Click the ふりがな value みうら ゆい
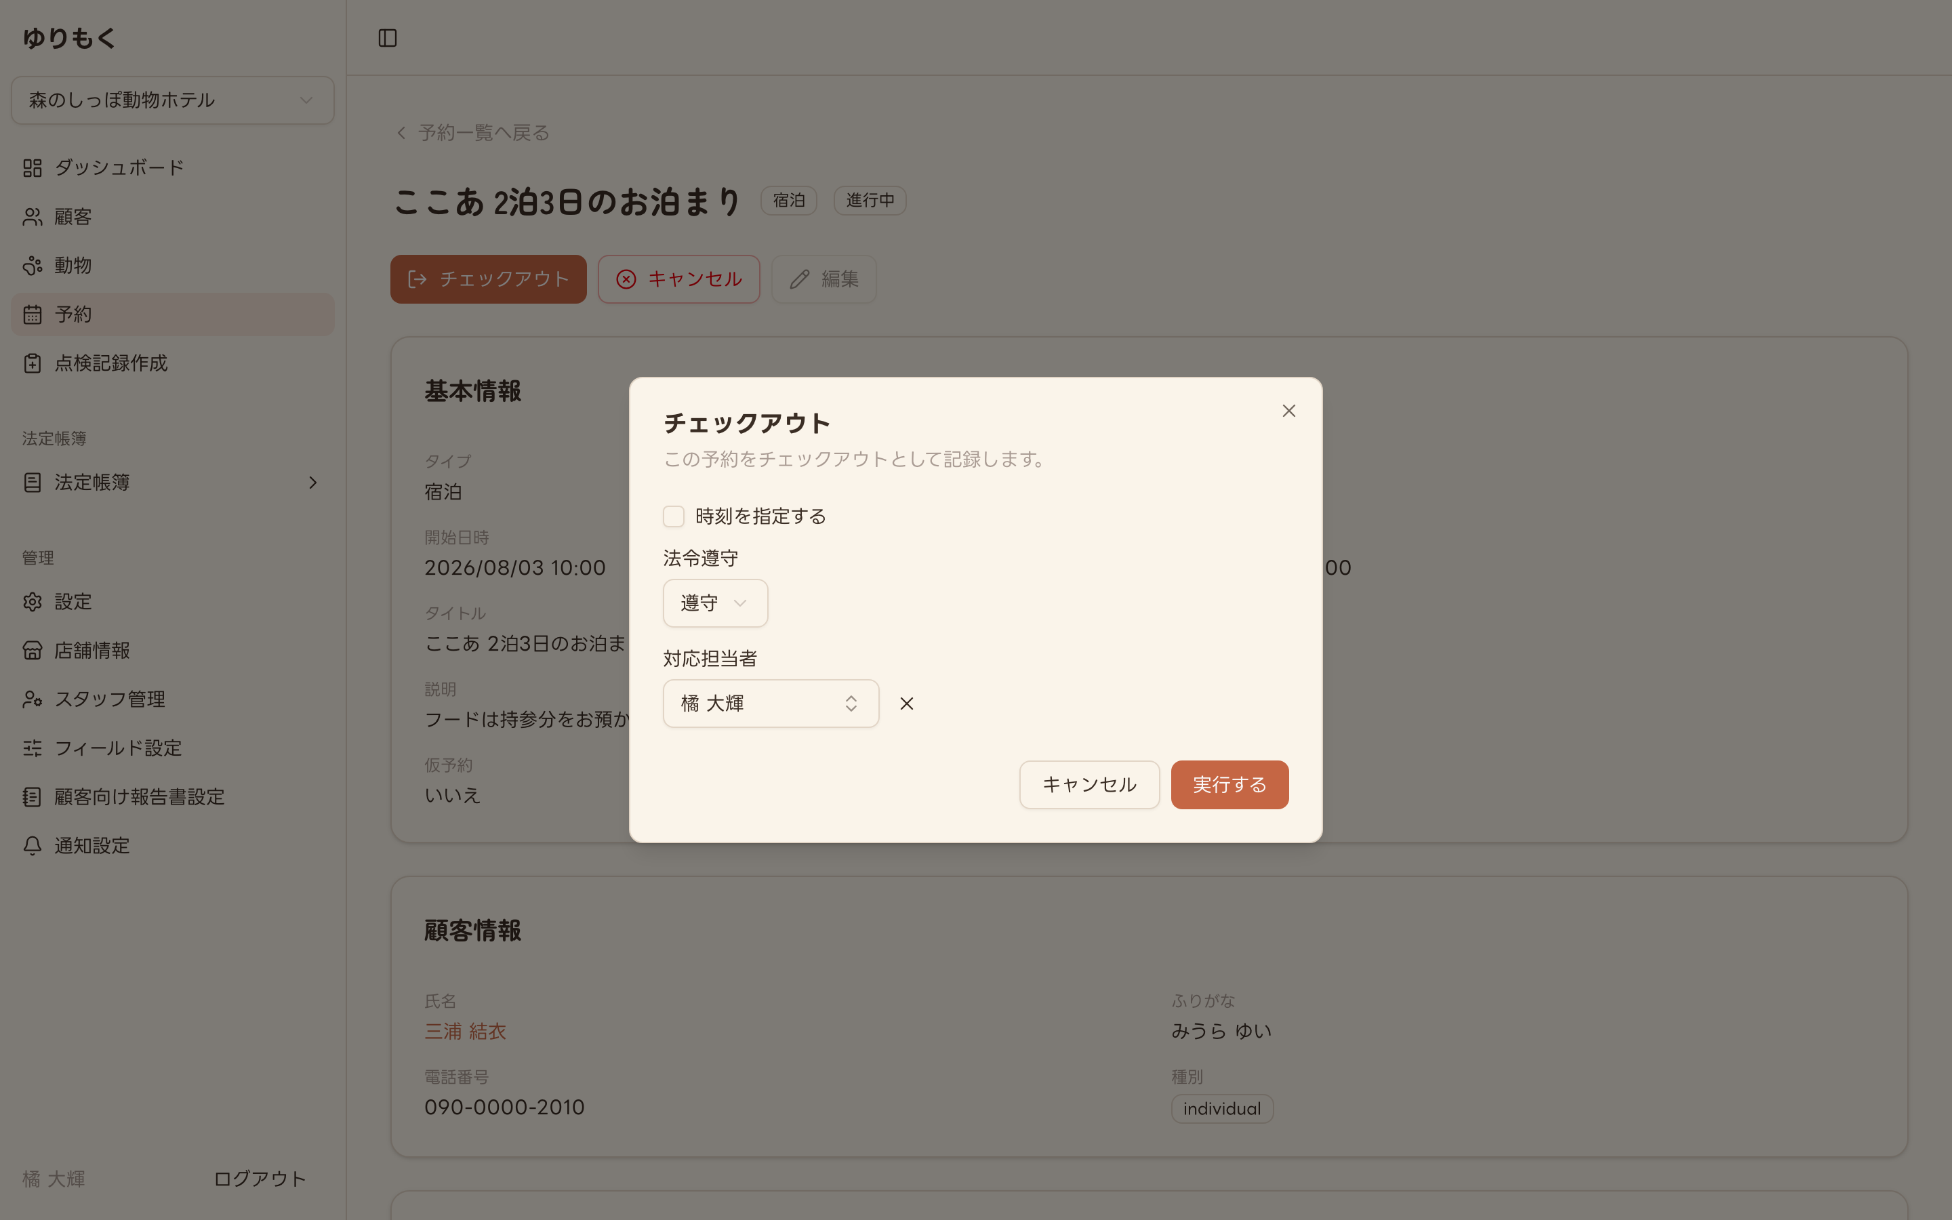This screenshot has height=1220, width=1952. [1221, 1031]
